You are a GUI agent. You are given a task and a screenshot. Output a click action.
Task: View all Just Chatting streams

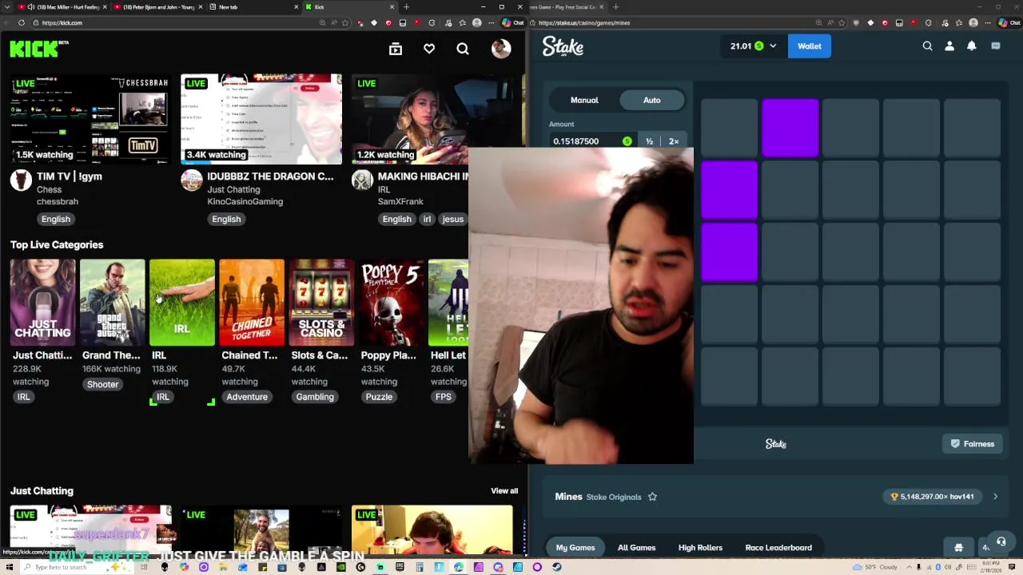[x=504, y=490]
